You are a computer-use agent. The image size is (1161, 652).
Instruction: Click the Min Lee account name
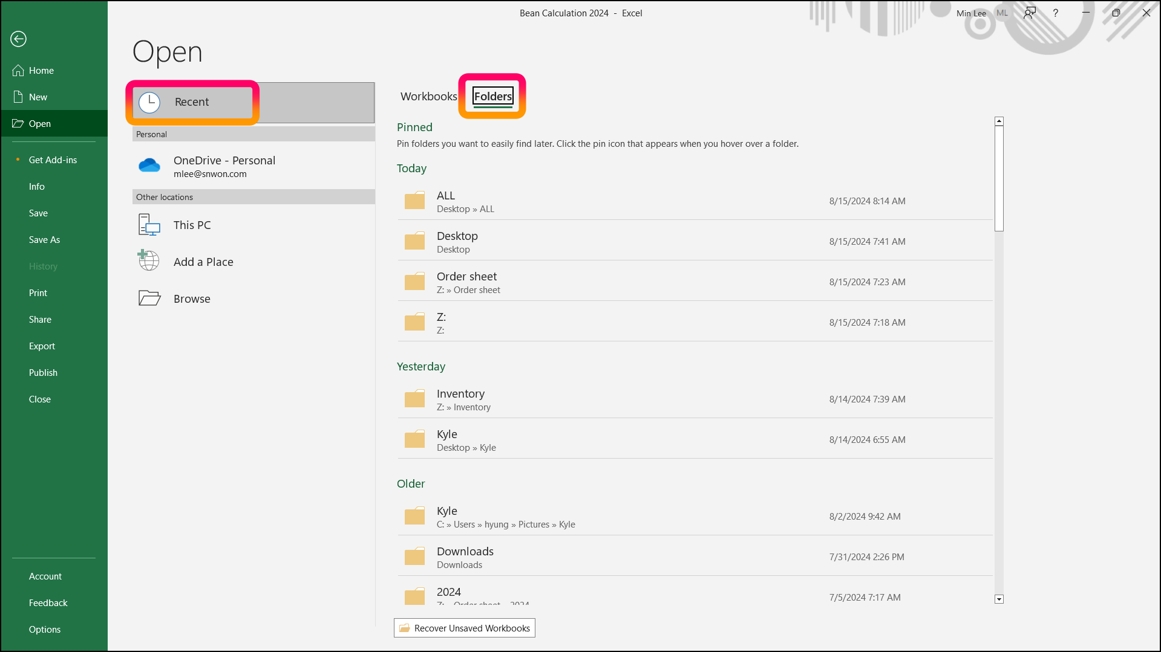(x=971, y=13)
